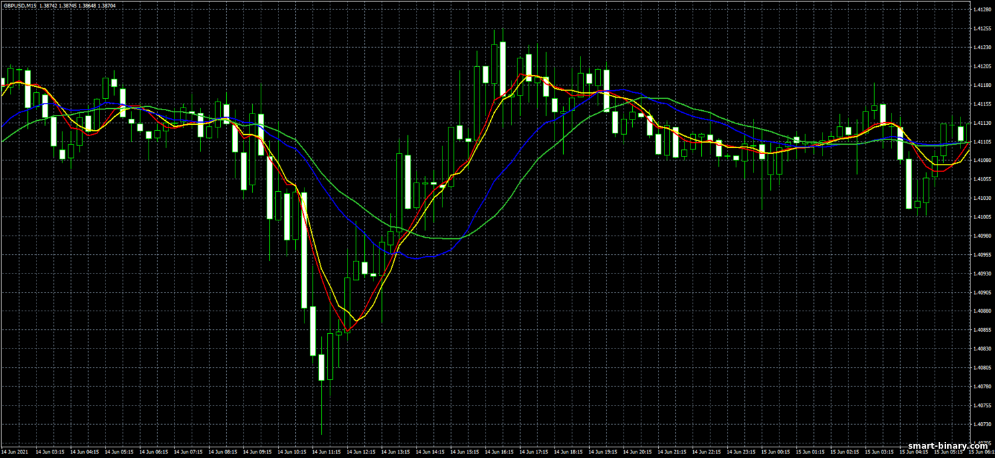Click the 14 Jun 06:15 time label
This screenshot has width=995, height=458.
[x=153, y=451]
